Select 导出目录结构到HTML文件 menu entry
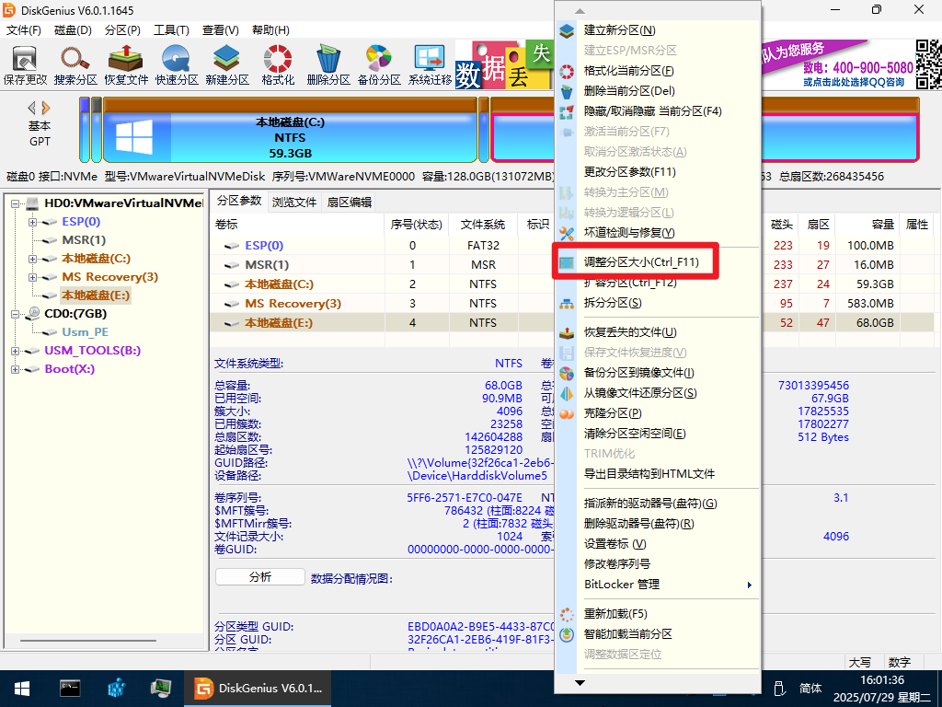 [x=649, y=474]
